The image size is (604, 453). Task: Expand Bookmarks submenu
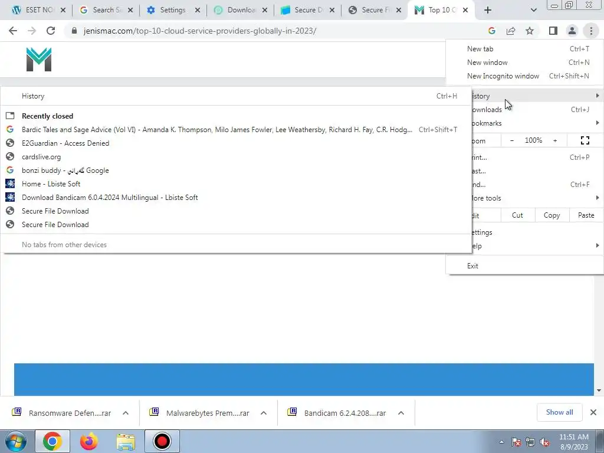(x=537, y=123)
